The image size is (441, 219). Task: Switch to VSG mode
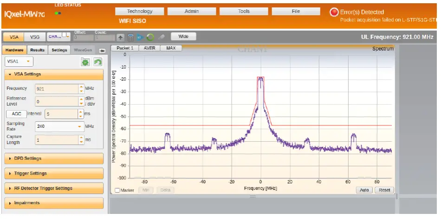click(x=35, y=37)
